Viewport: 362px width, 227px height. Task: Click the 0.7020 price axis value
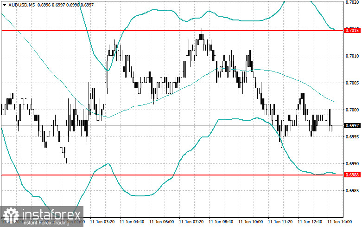[x=352, y=2]
